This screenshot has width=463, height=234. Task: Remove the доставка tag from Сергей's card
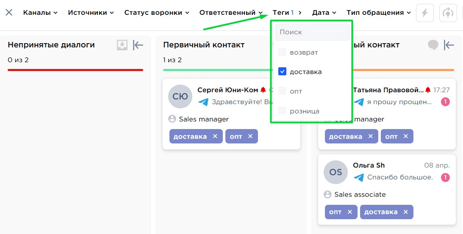coord(215,136)
